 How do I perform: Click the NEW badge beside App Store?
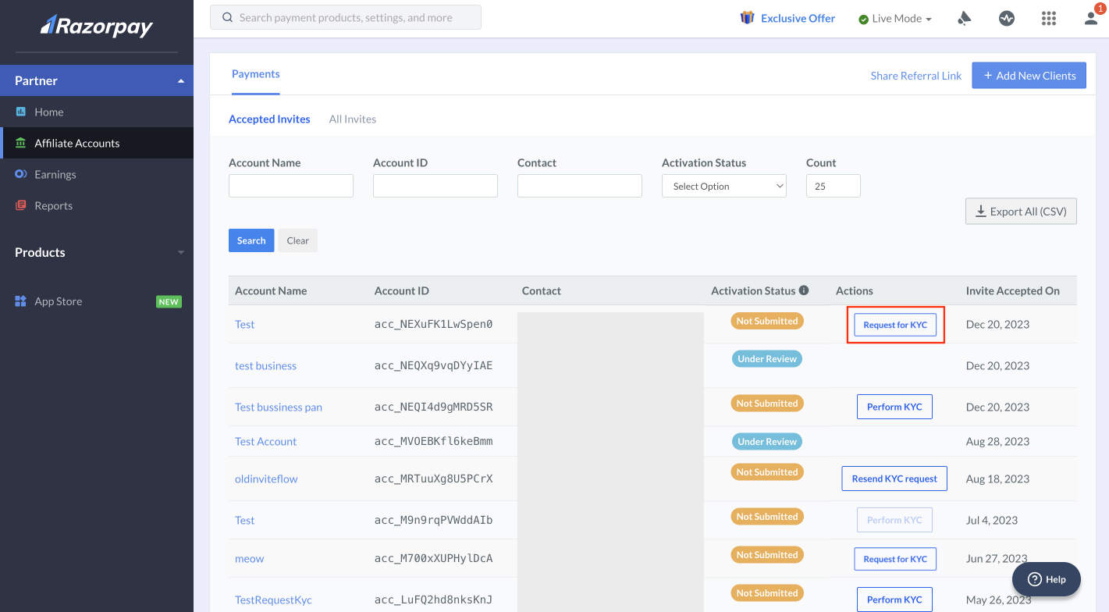click(x=169, y=301)
